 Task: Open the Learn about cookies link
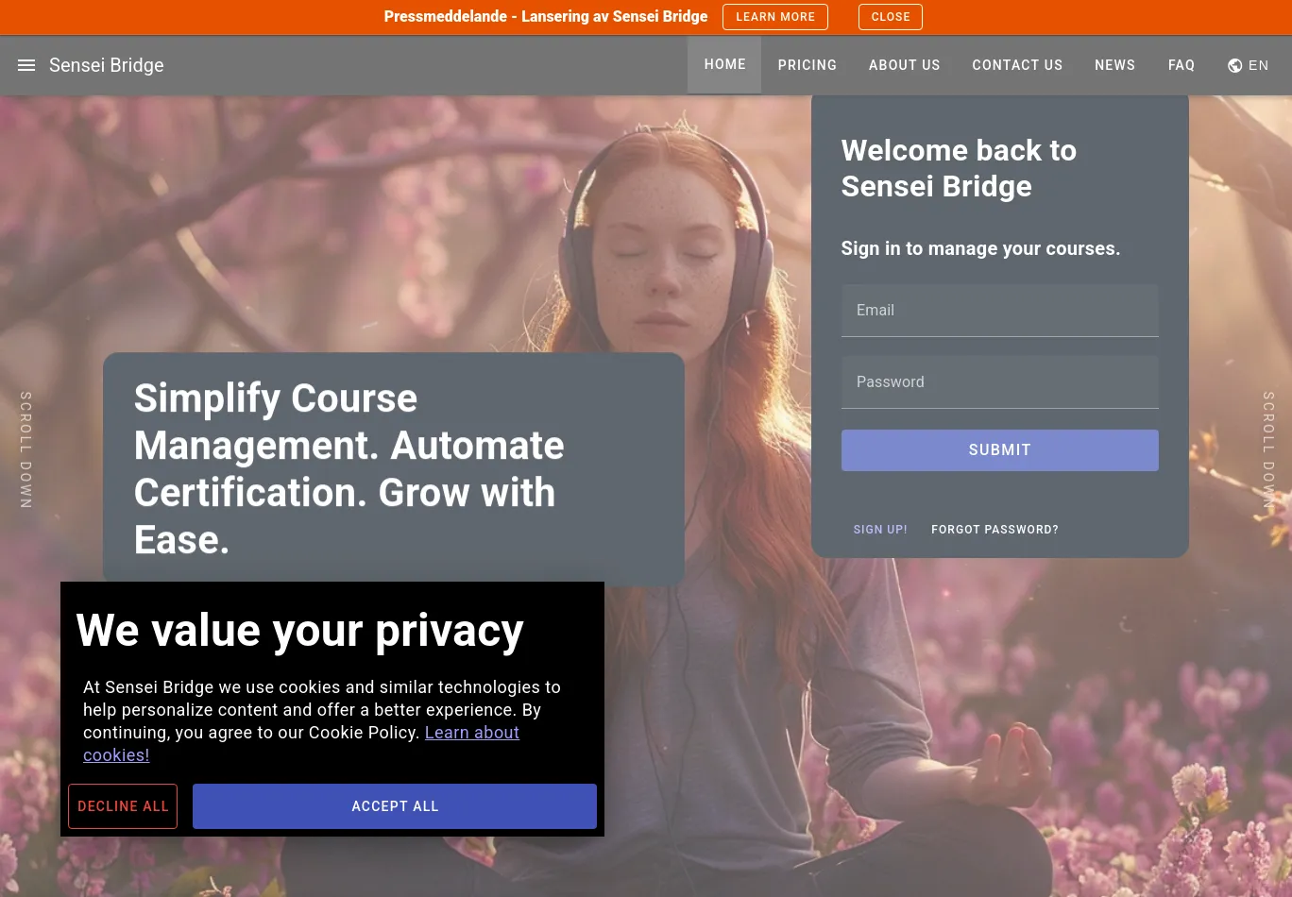tap(471, 733)
